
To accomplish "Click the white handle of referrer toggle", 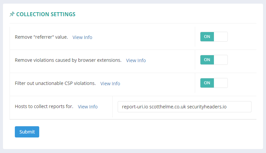I will [221, 37].
